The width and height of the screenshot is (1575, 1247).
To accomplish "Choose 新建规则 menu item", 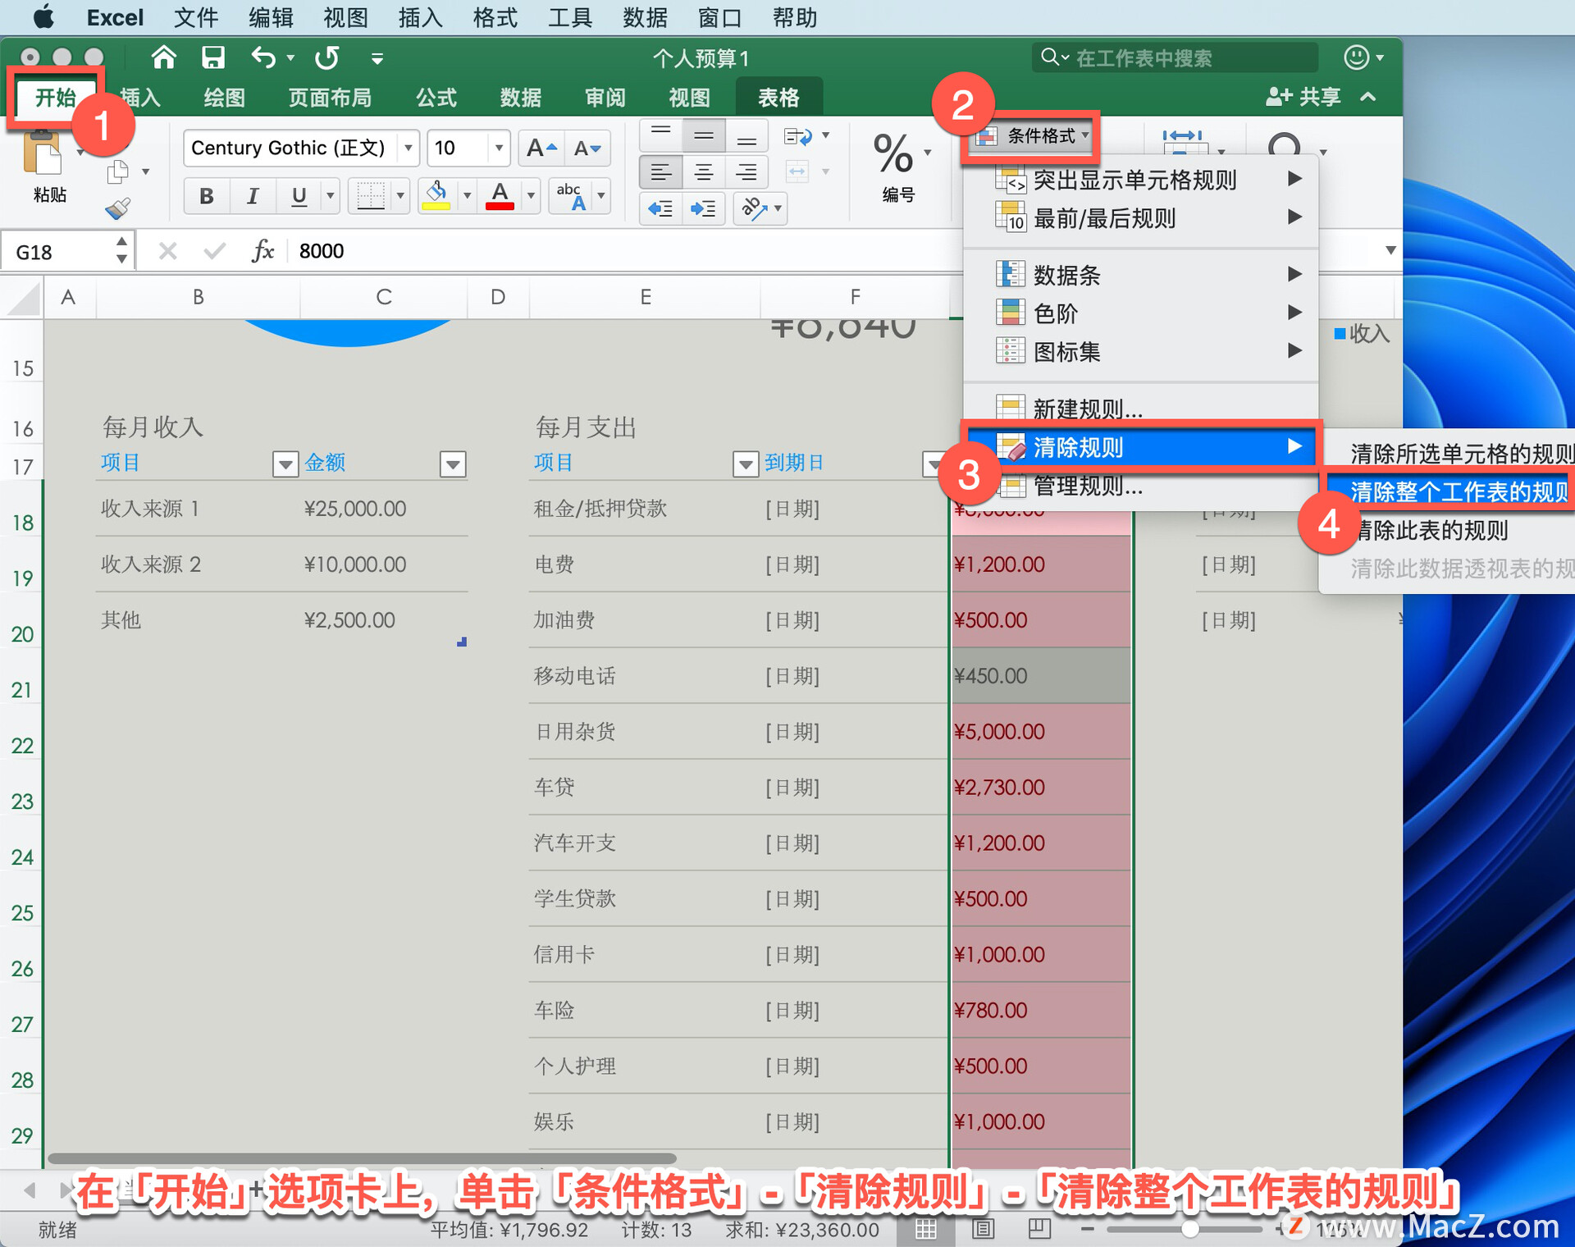I will [x=1141, y=408].
